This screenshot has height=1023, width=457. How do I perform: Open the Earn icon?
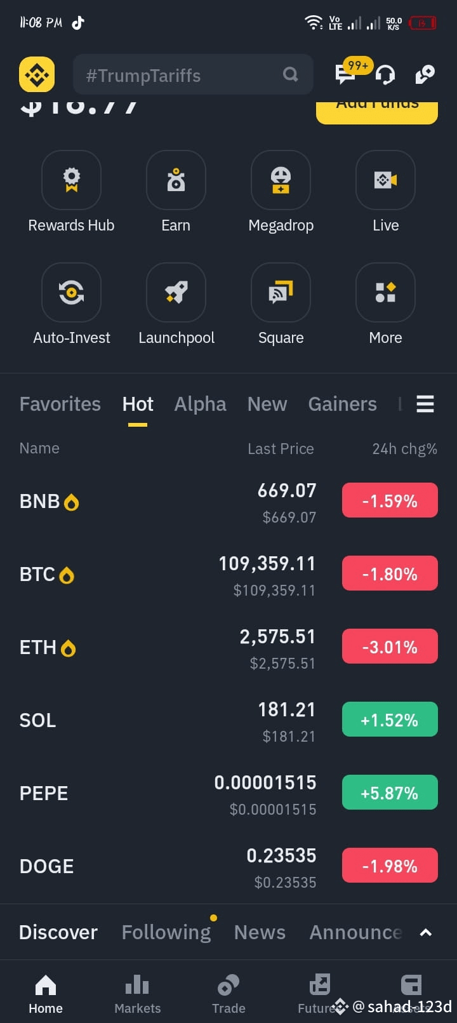click(x=176, y=180)
